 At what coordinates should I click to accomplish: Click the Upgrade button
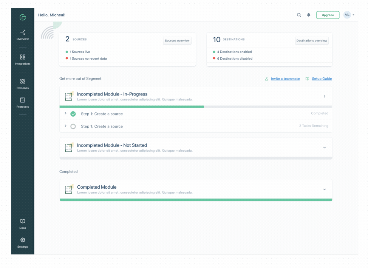click(328, 15)
